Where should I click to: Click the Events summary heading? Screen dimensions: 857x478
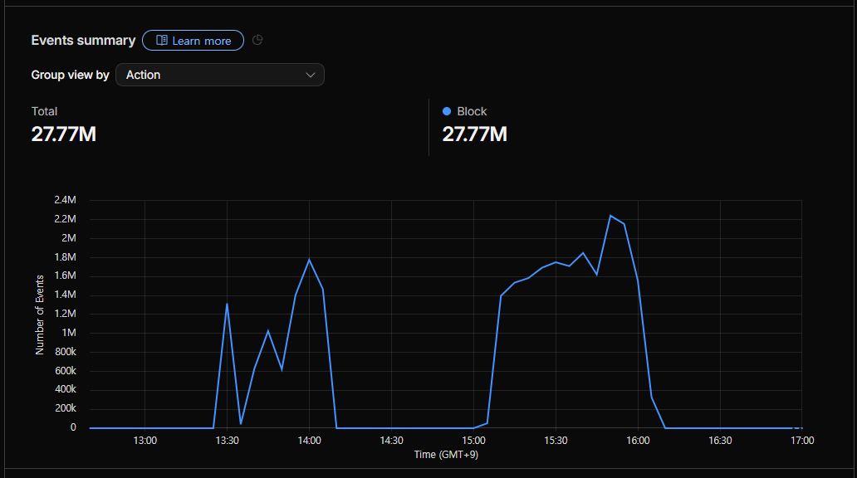point(83,41)
